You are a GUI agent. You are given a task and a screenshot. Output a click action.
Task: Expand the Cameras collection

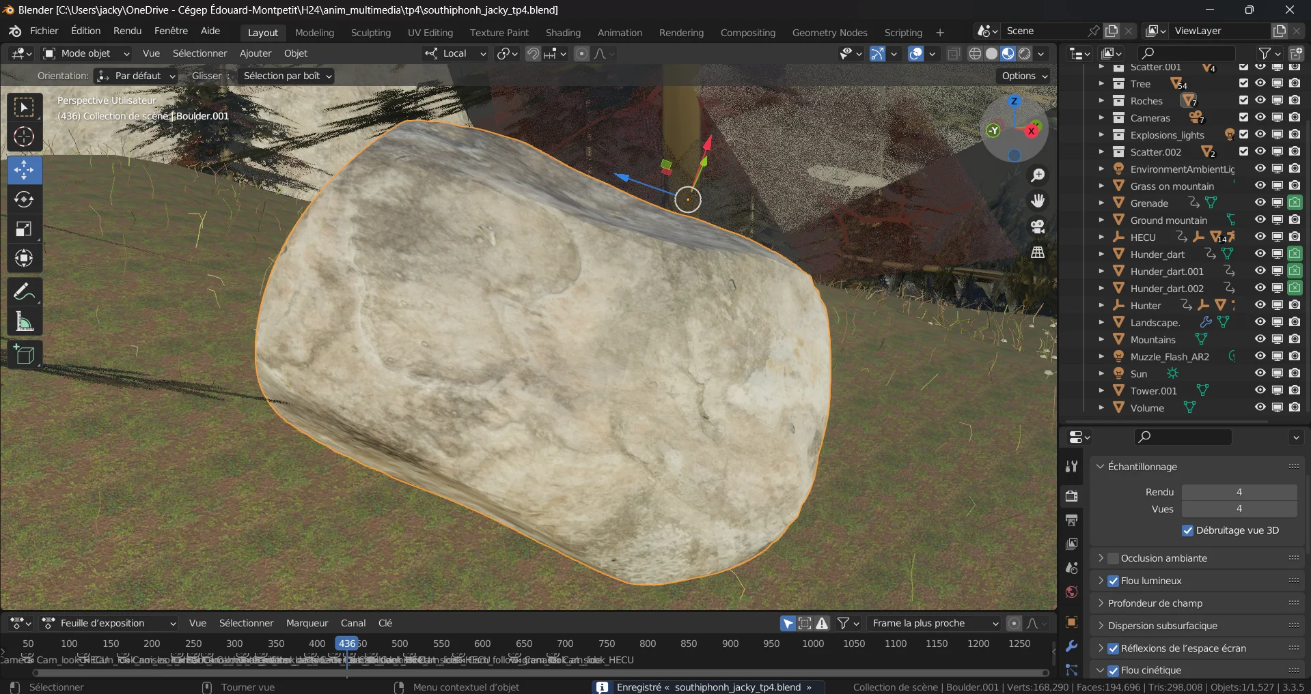click(x=1101, y=117)
